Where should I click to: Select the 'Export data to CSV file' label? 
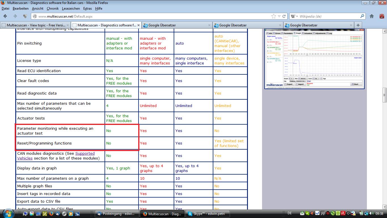point(39,201)
